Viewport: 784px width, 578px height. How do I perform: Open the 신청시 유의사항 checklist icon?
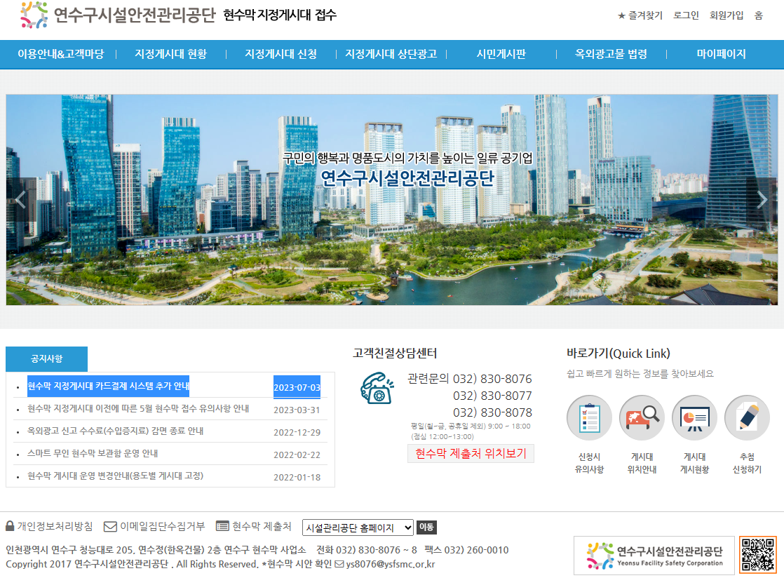590,418
